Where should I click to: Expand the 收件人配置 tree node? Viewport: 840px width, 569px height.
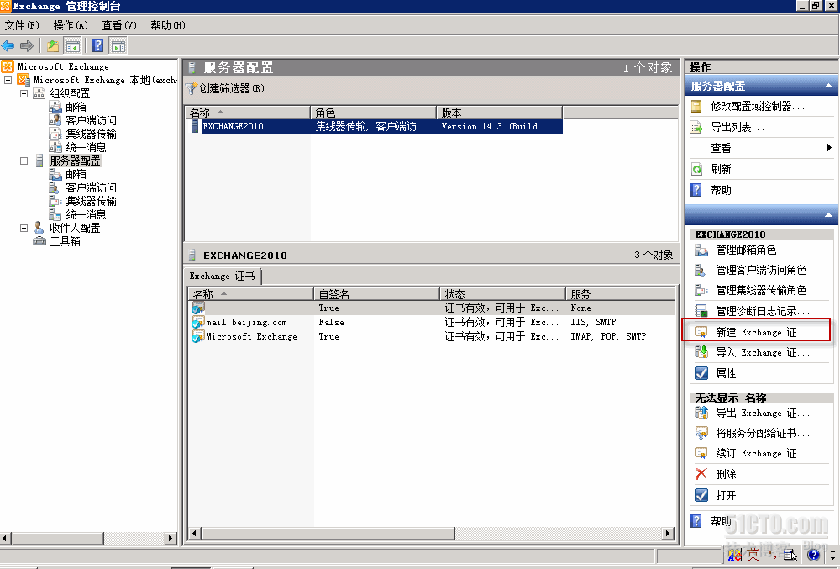tap(24, 228)
